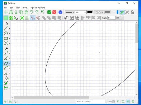Select the triangle tool
141x105 pixels.
(6, 58)
